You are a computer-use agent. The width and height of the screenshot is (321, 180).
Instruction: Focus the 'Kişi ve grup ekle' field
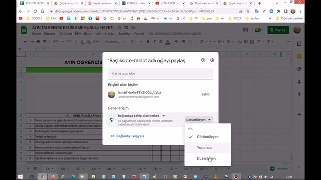[x=160, y=74]
